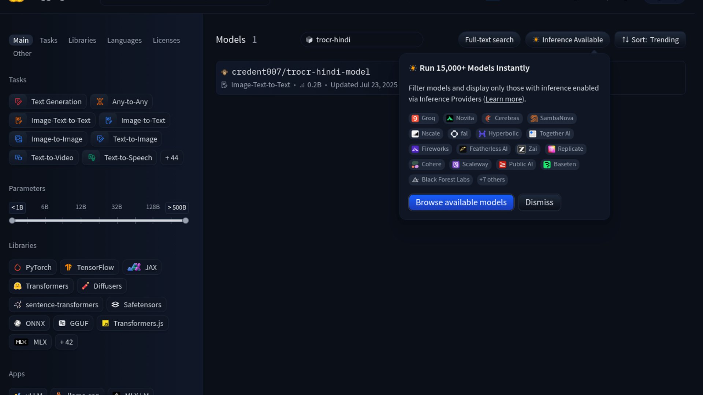Select the Groq provider chip
Image resolution: width=703 pixels, height=395 pixels.
[x=423, y=118]
